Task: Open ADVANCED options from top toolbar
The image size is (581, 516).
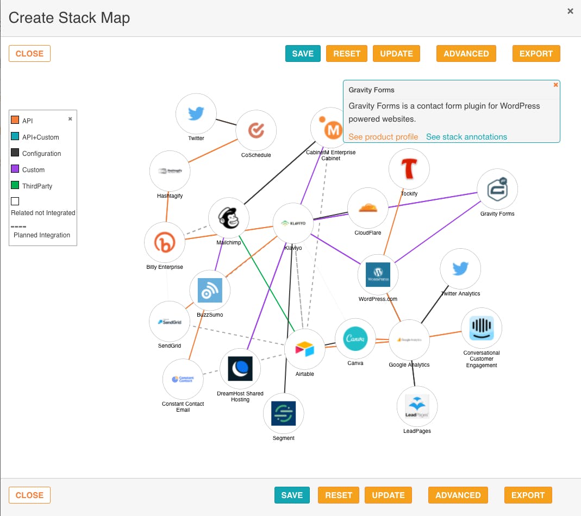Action: tap(466, 53)
